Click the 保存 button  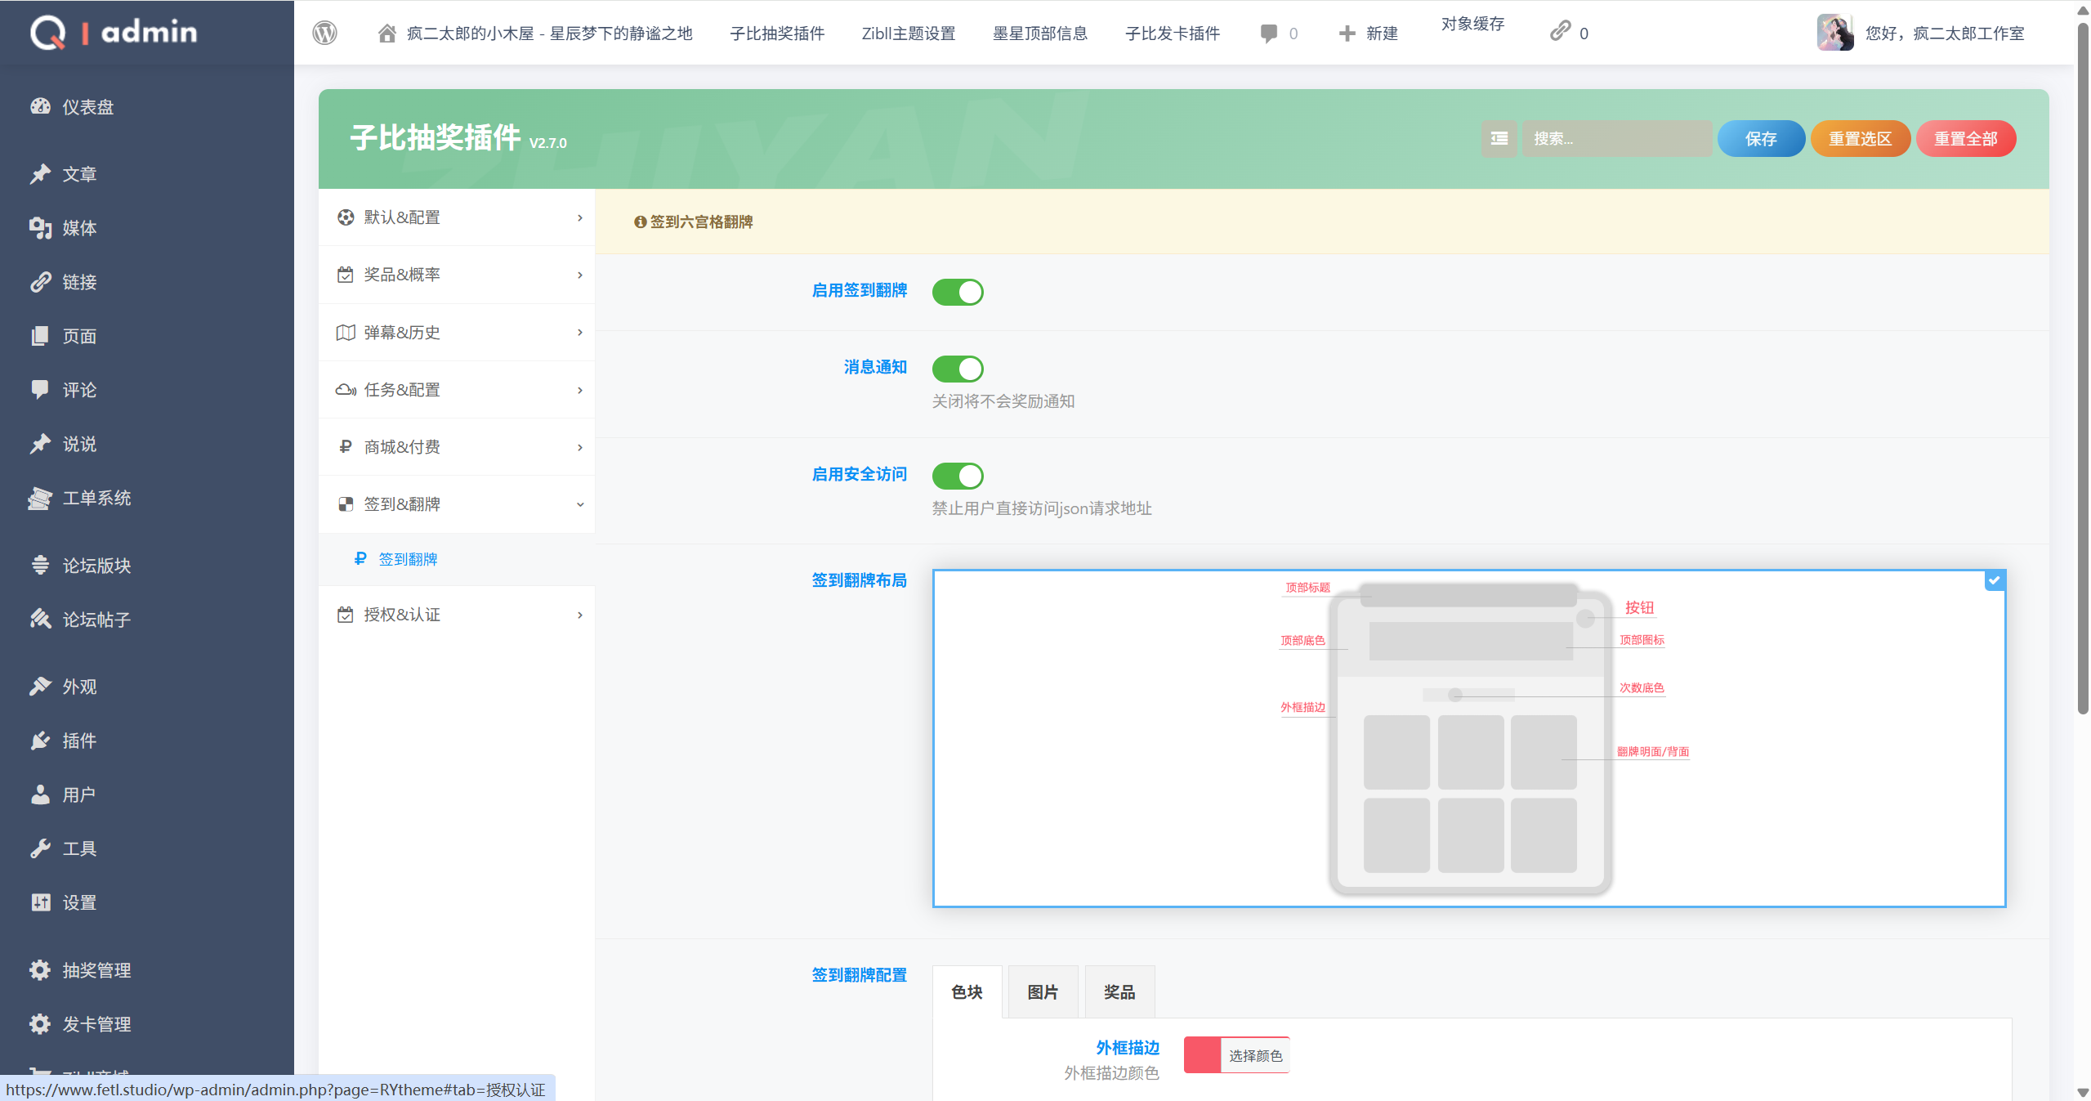tap(1761, 138)
